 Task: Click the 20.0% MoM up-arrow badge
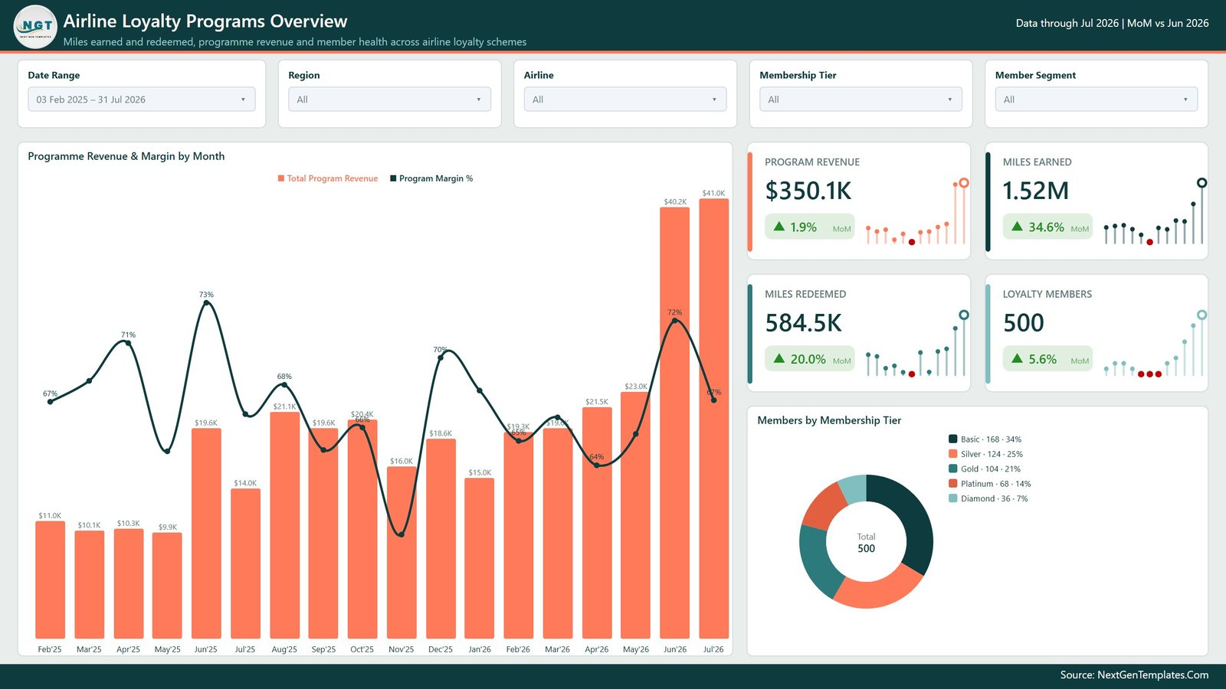810,359
